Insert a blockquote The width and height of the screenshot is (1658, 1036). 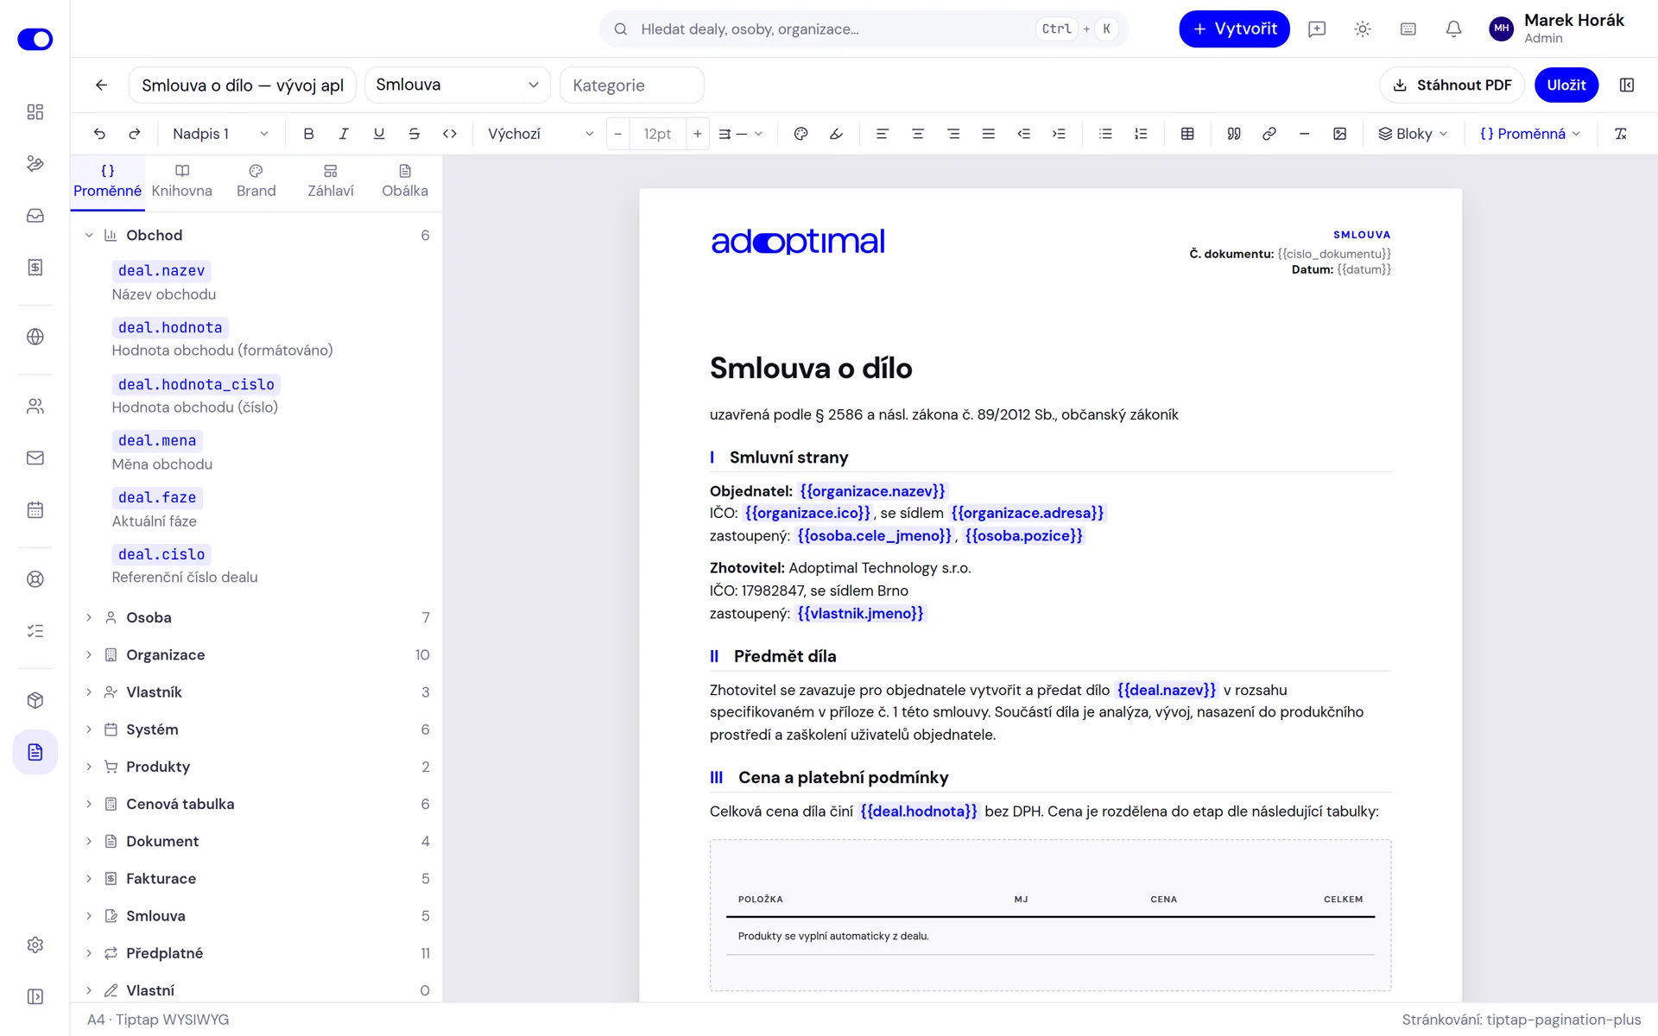[x=1234, y=134]
